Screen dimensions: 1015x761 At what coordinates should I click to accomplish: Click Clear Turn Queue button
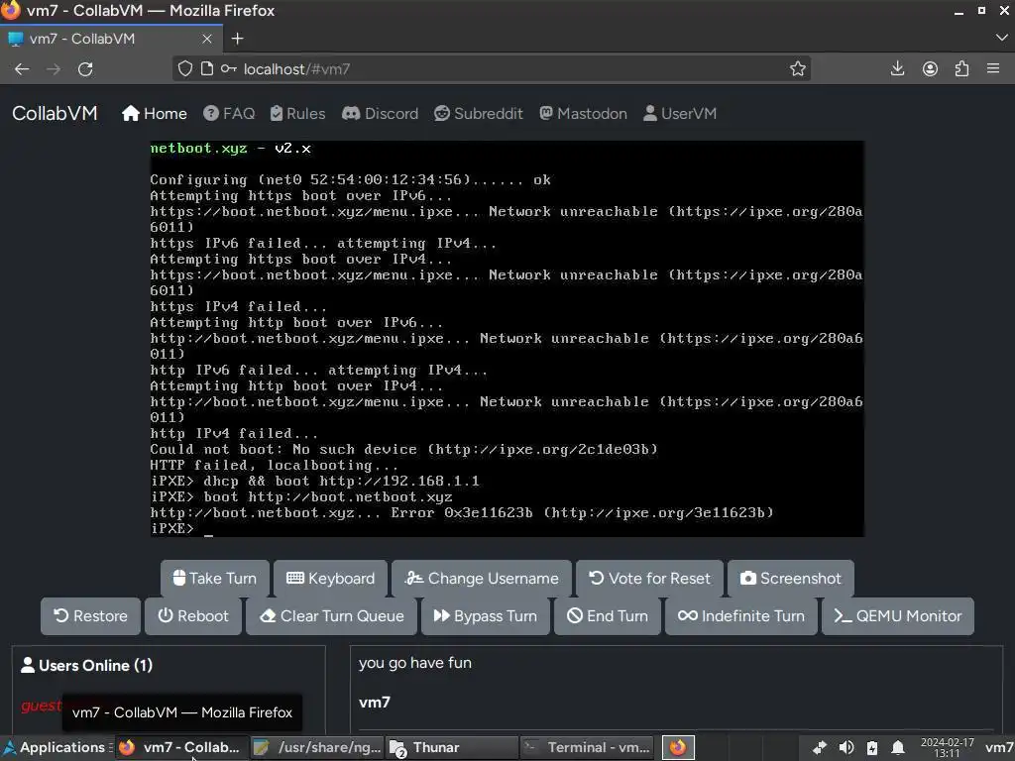(331, 616)
